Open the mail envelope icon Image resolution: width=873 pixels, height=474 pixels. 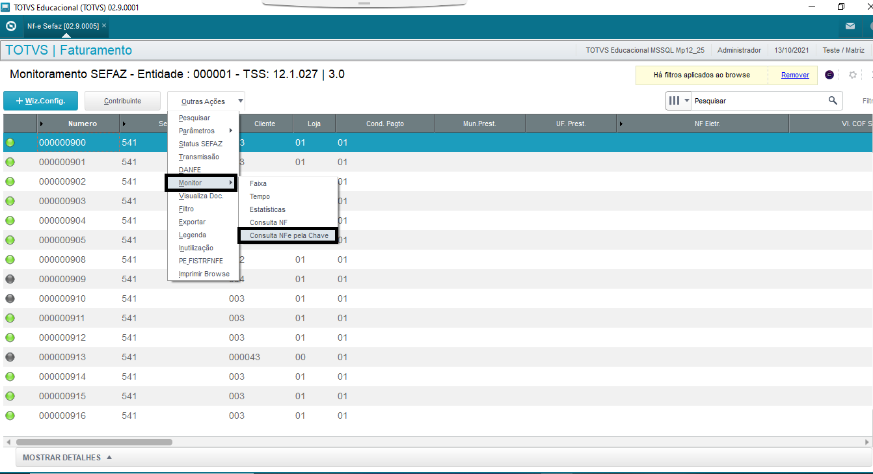click(850, 27)
